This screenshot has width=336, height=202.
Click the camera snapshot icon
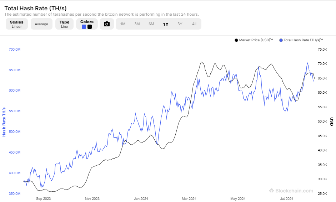pyautogui.click(x=106, y=24)
